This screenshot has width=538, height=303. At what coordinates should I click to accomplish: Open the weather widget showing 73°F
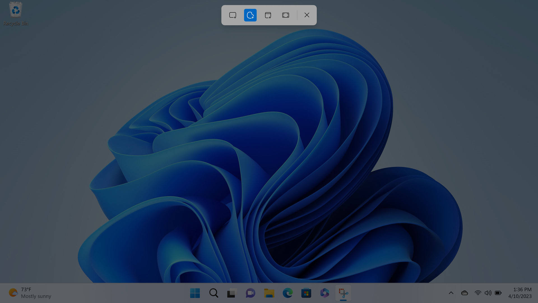[x=30, y=293]
